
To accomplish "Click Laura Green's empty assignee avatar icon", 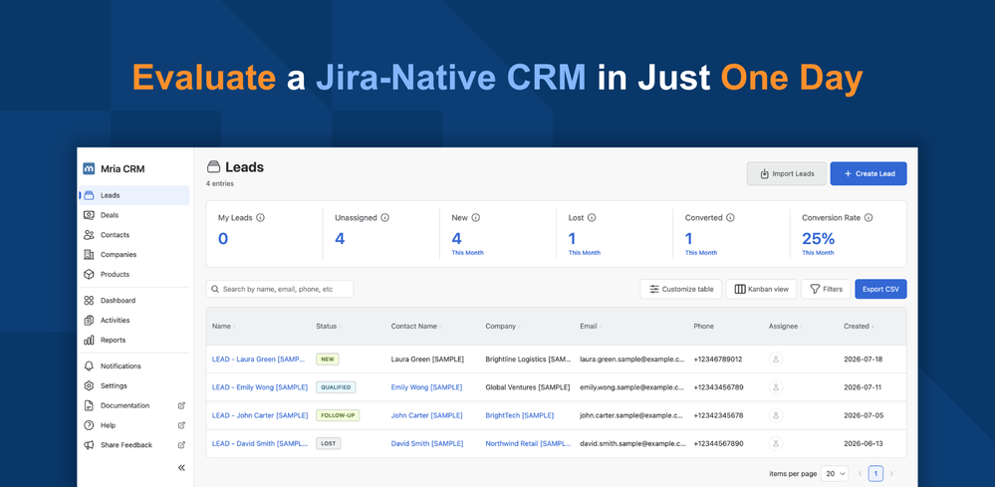I will (x=776, y=359).
